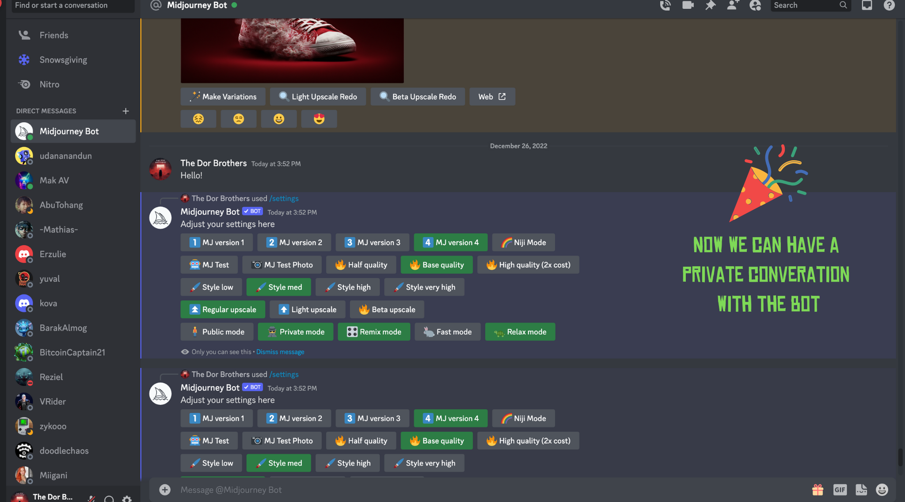Open the gift icon in the message bar
The height and width of the screenshot is (502, 905).
click(818, 490)
